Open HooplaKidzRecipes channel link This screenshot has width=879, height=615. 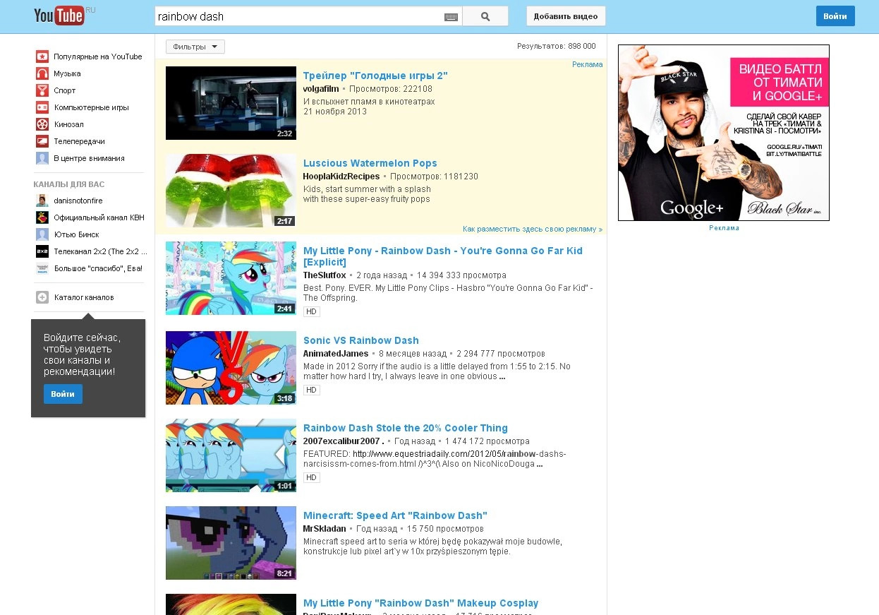click(341, 177)
